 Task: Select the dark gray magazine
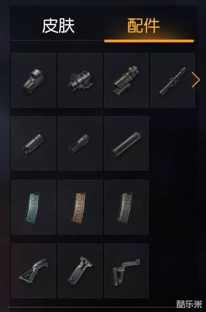[127, 207]
